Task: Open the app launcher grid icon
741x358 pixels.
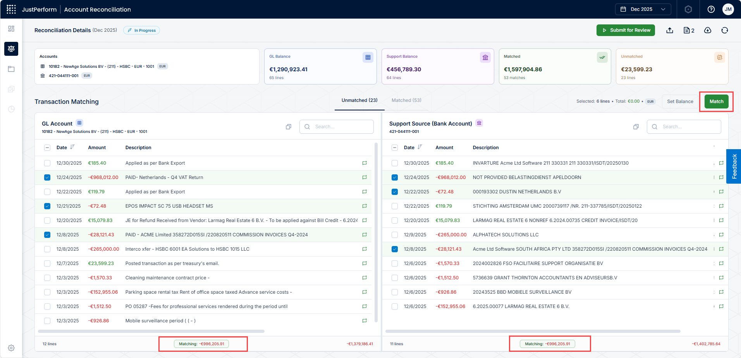Action: (x=11, y=9)
